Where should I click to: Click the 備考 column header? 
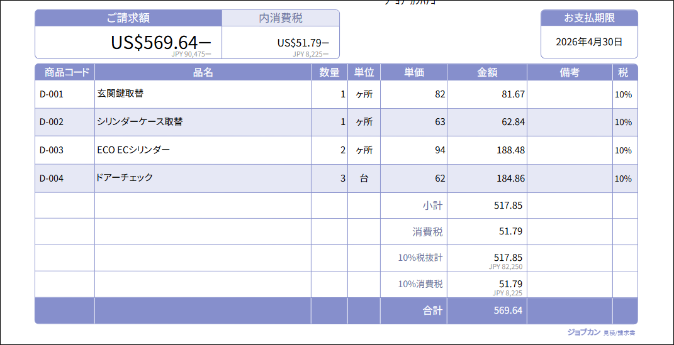(x=570, y=72)
